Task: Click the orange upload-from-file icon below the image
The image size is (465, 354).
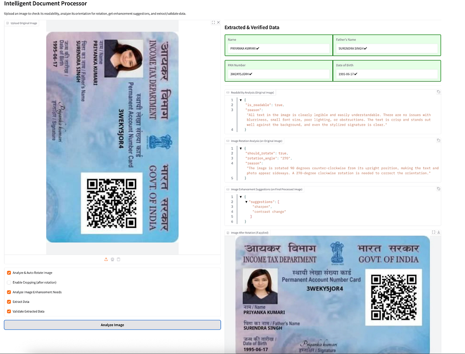Action: click(106, 260)
